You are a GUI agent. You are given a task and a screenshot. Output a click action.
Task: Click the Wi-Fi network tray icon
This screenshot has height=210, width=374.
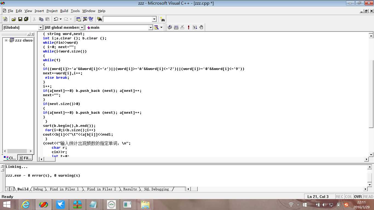point(291,205)
